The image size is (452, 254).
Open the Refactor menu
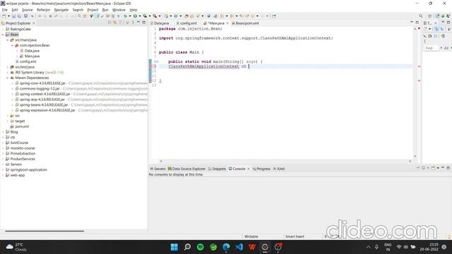(x=43, y=10)
